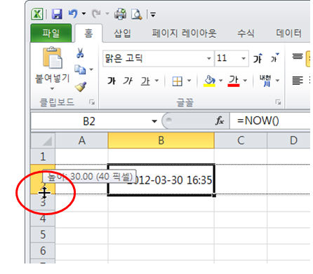The width and height of the screenshot is (313, 274).
Task: Toggle italic formatting button
Action: (x=128, y=81)
